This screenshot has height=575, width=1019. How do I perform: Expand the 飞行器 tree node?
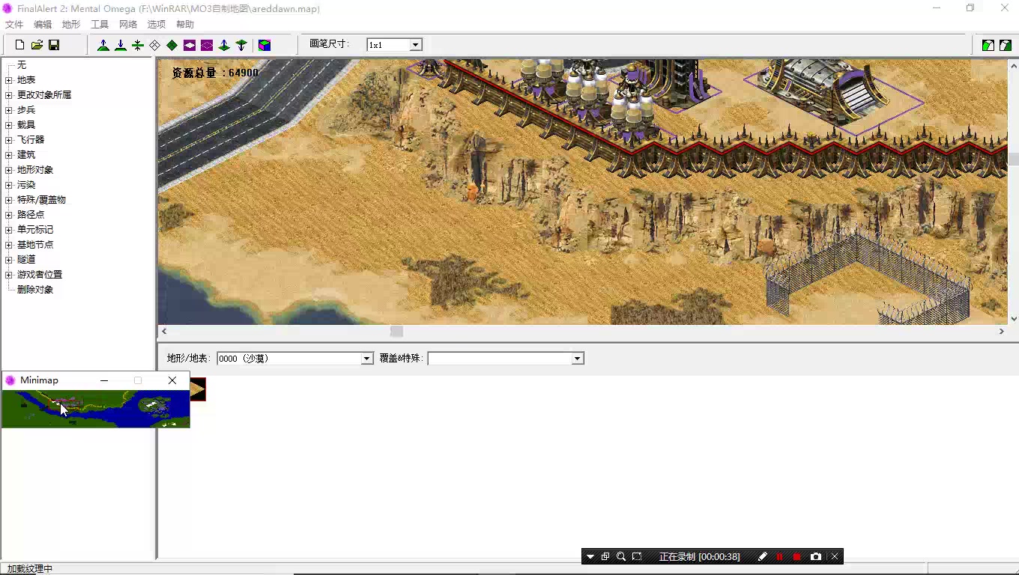(x=9, y=140)
